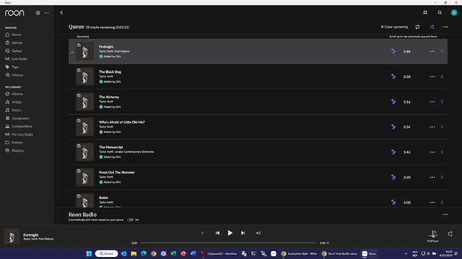Open the search icon in top bar
This screenshot has height=259, width=462.
439,13
